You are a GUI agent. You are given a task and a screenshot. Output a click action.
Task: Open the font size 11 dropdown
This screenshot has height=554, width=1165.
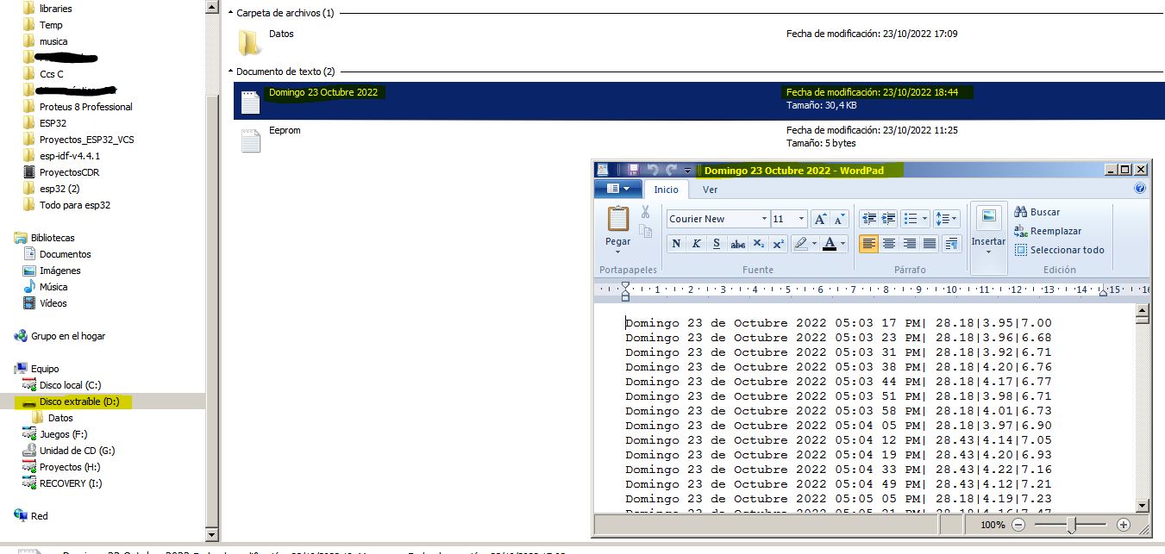[801, 219]
